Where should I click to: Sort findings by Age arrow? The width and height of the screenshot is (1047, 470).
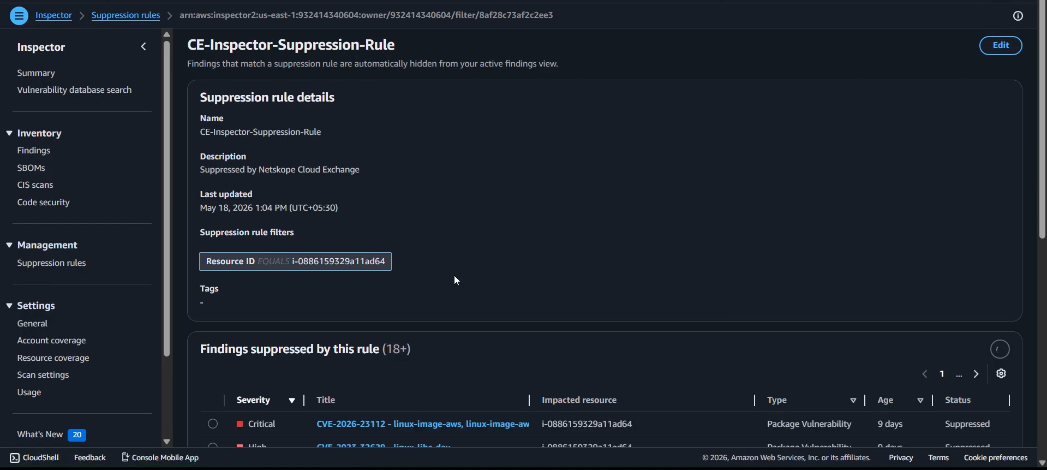pyautogui.click(x=920, y=401)
